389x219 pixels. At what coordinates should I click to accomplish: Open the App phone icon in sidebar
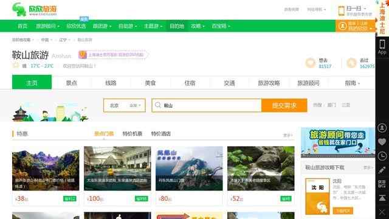click(x=382, y=47)
